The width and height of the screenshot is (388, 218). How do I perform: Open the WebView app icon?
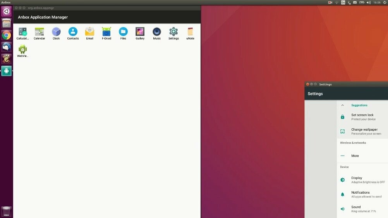(x=22, y=50)
